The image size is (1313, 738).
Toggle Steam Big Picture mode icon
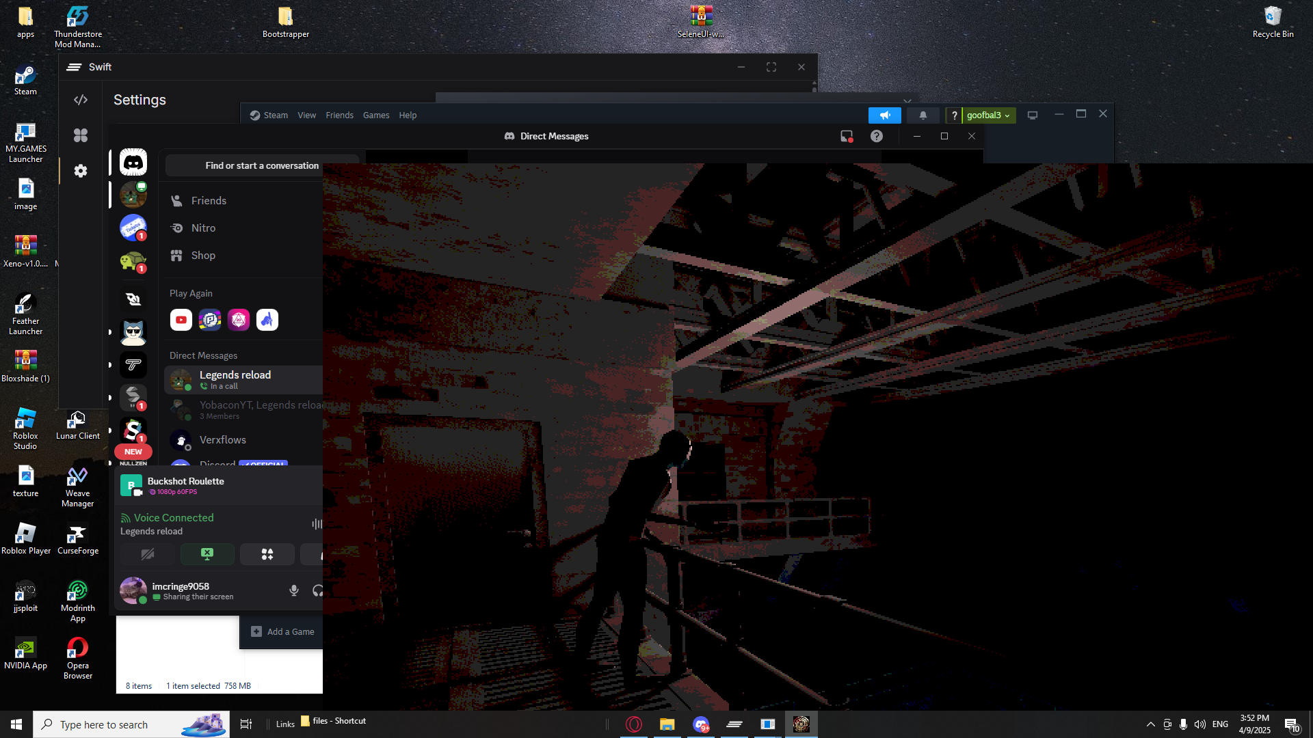(x=1033, y=115)
